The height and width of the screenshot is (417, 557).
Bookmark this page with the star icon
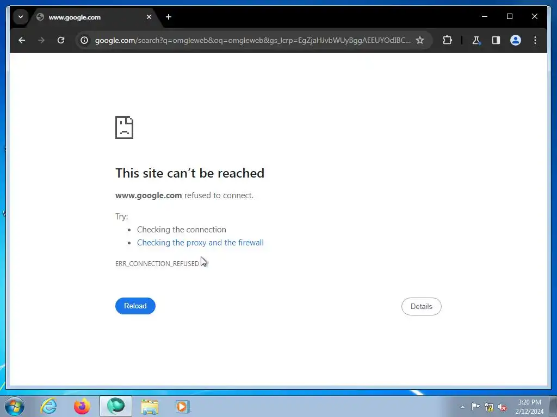pos(420,40)
